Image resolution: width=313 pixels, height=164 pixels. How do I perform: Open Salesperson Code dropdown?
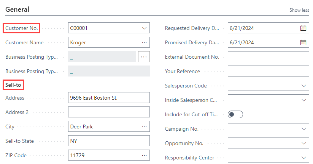pos(303,86)
